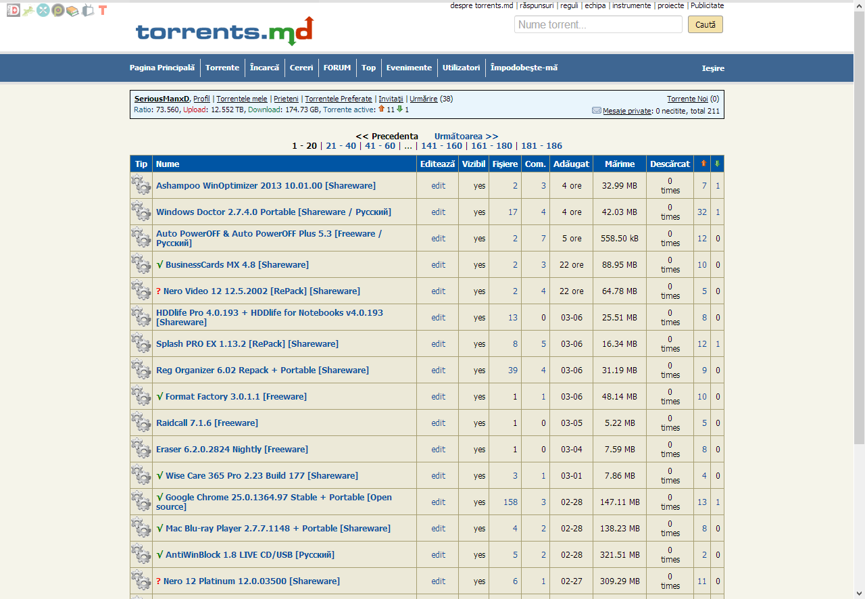The height and width of the screenshot is (599, 865).
Task: Click the red letter T icon
Action: [x=103, y=10]
